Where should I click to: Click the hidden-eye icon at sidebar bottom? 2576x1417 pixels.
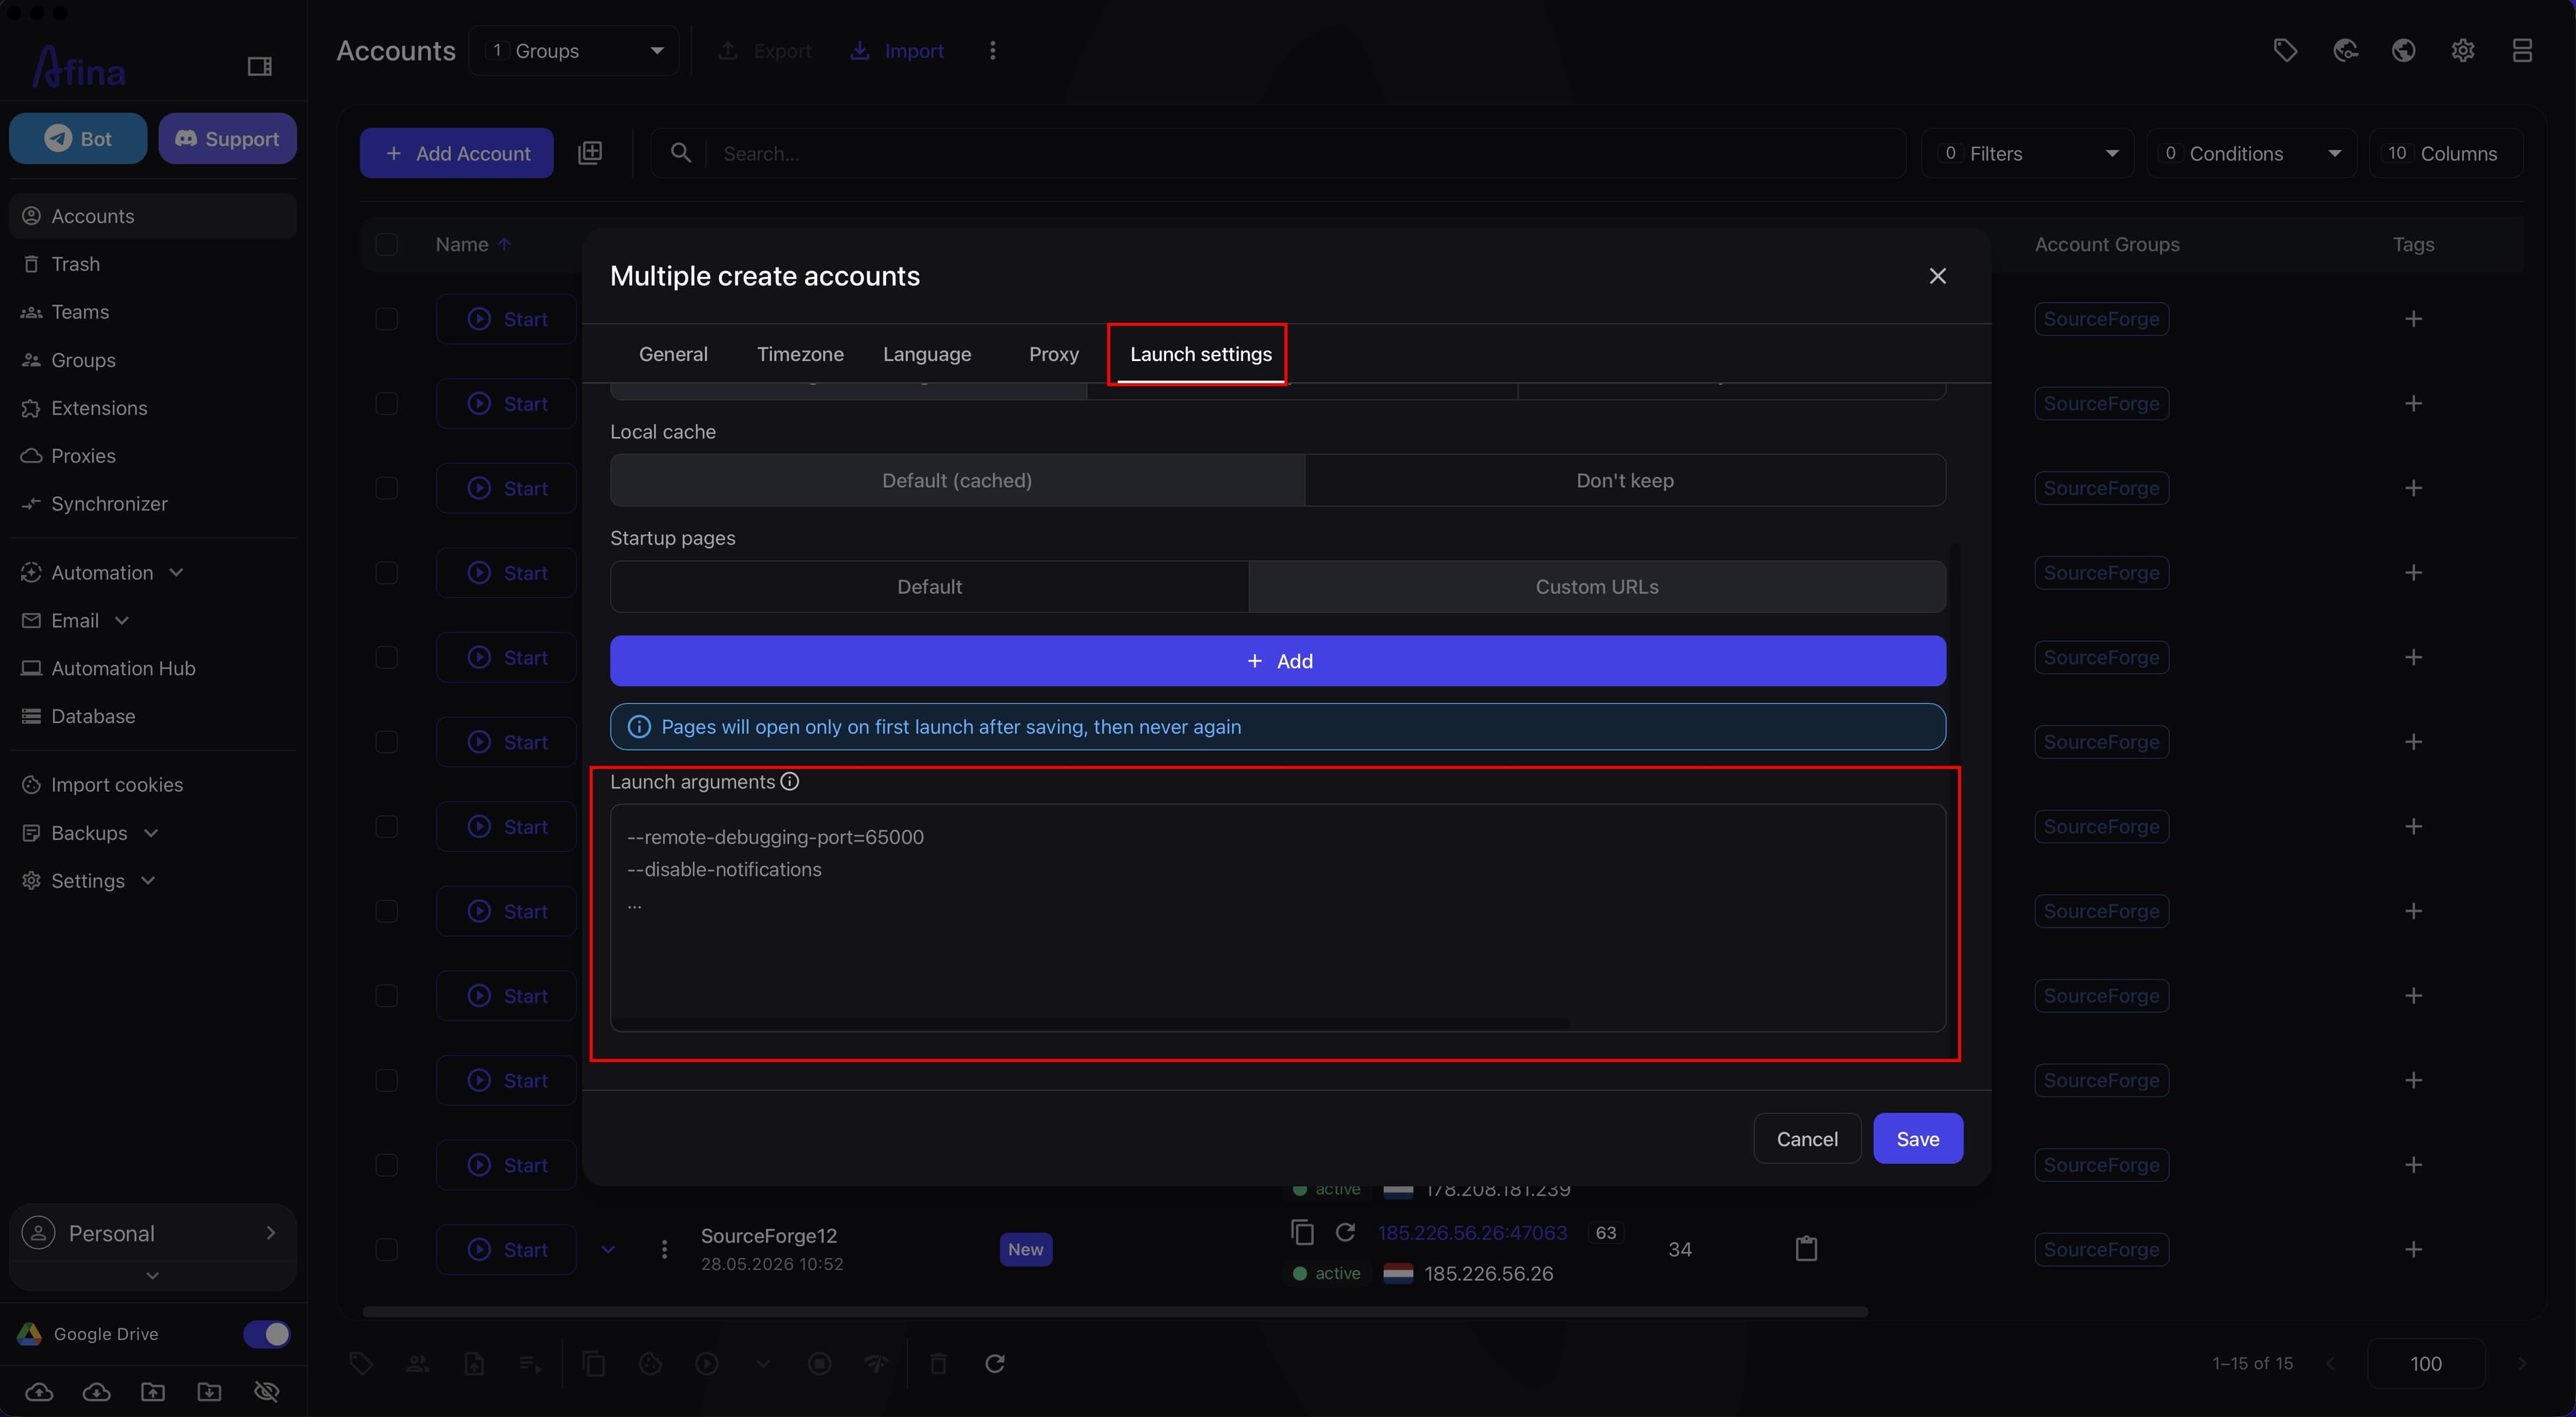click(x=267, y=1392)
